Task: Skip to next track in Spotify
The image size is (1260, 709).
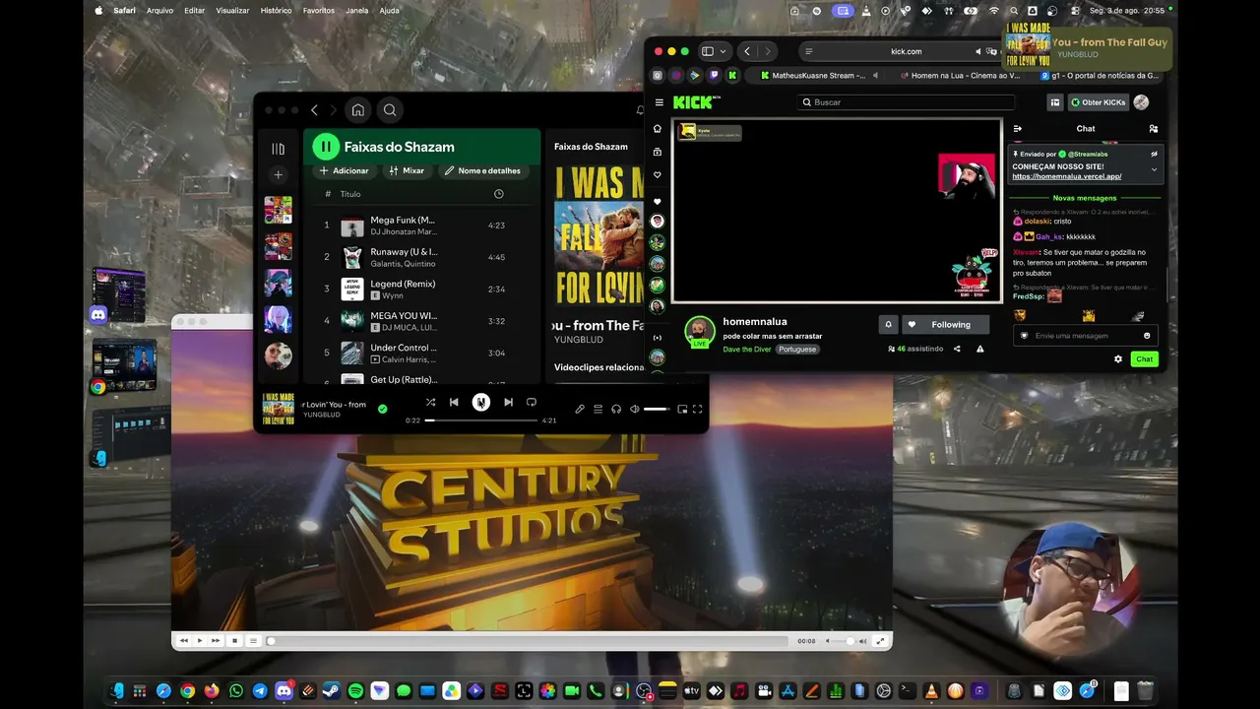Action: (x=508, y=402)
